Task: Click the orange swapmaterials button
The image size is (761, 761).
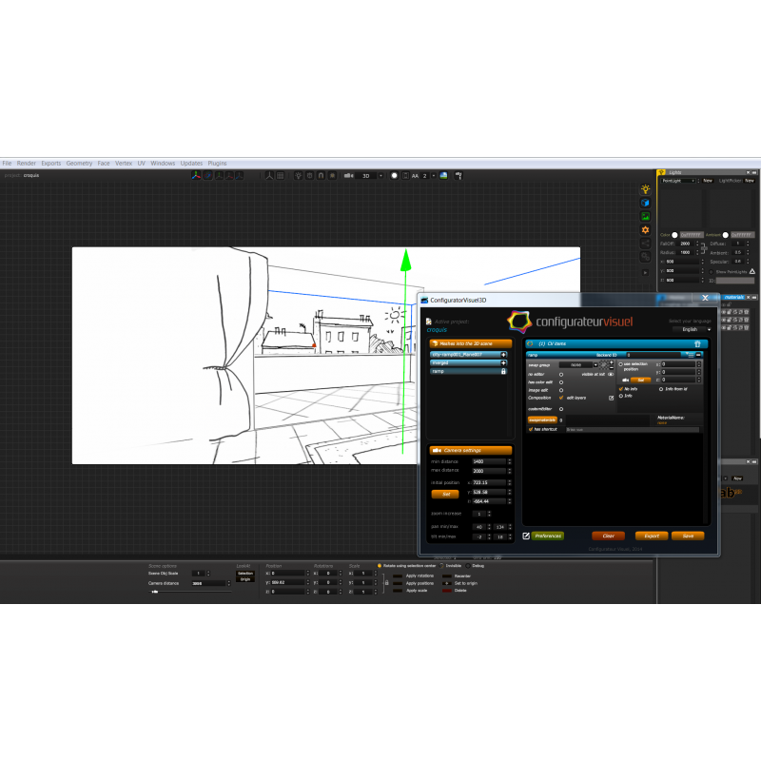Action: tap(542, 420)
